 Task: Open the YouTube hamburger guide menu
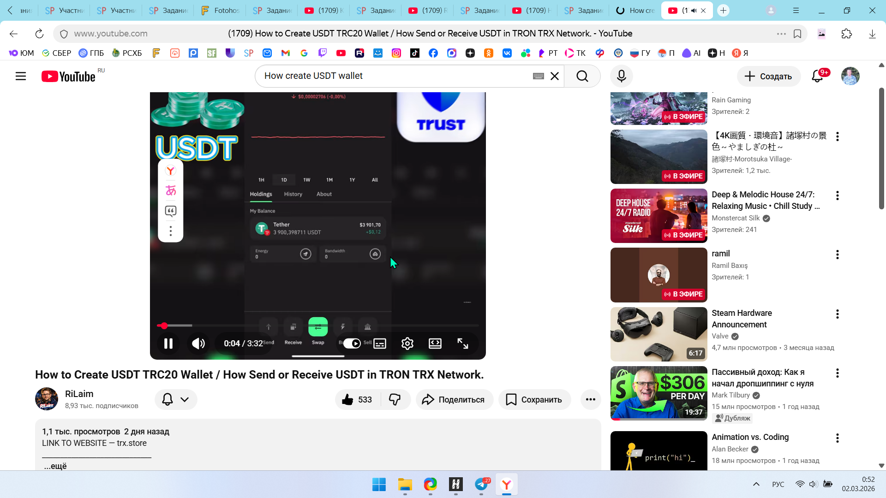(x=21, y=76)
